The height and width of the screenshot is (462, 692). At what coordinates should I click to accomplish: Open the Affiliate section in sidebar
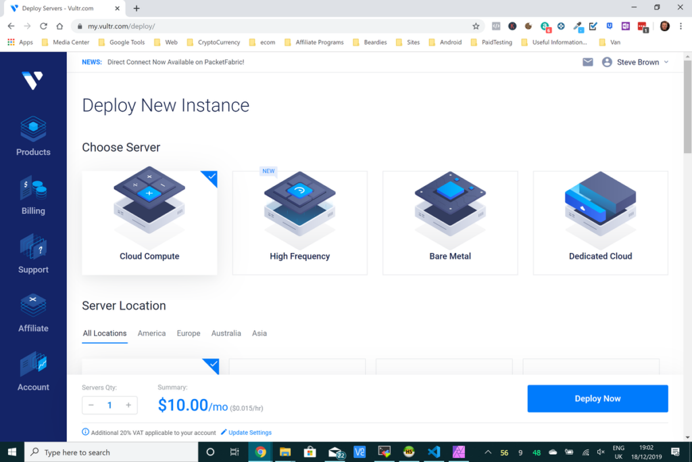click(x=33, y=313)
